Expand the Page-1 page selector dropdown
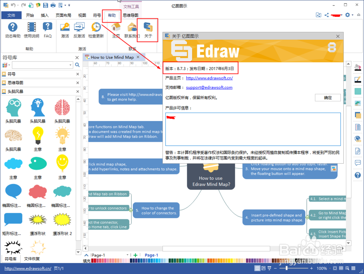Screen dimensions: 364x274 (127, 255)
